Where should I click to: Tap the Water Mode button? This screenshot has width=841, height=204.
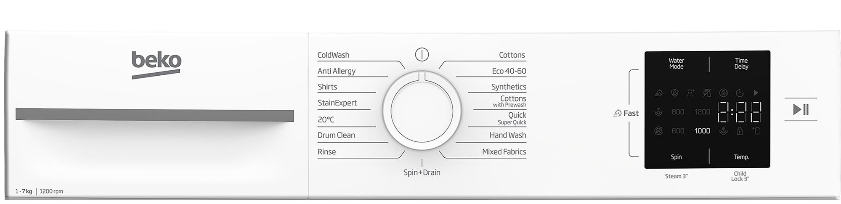click(x=676, y=64)
